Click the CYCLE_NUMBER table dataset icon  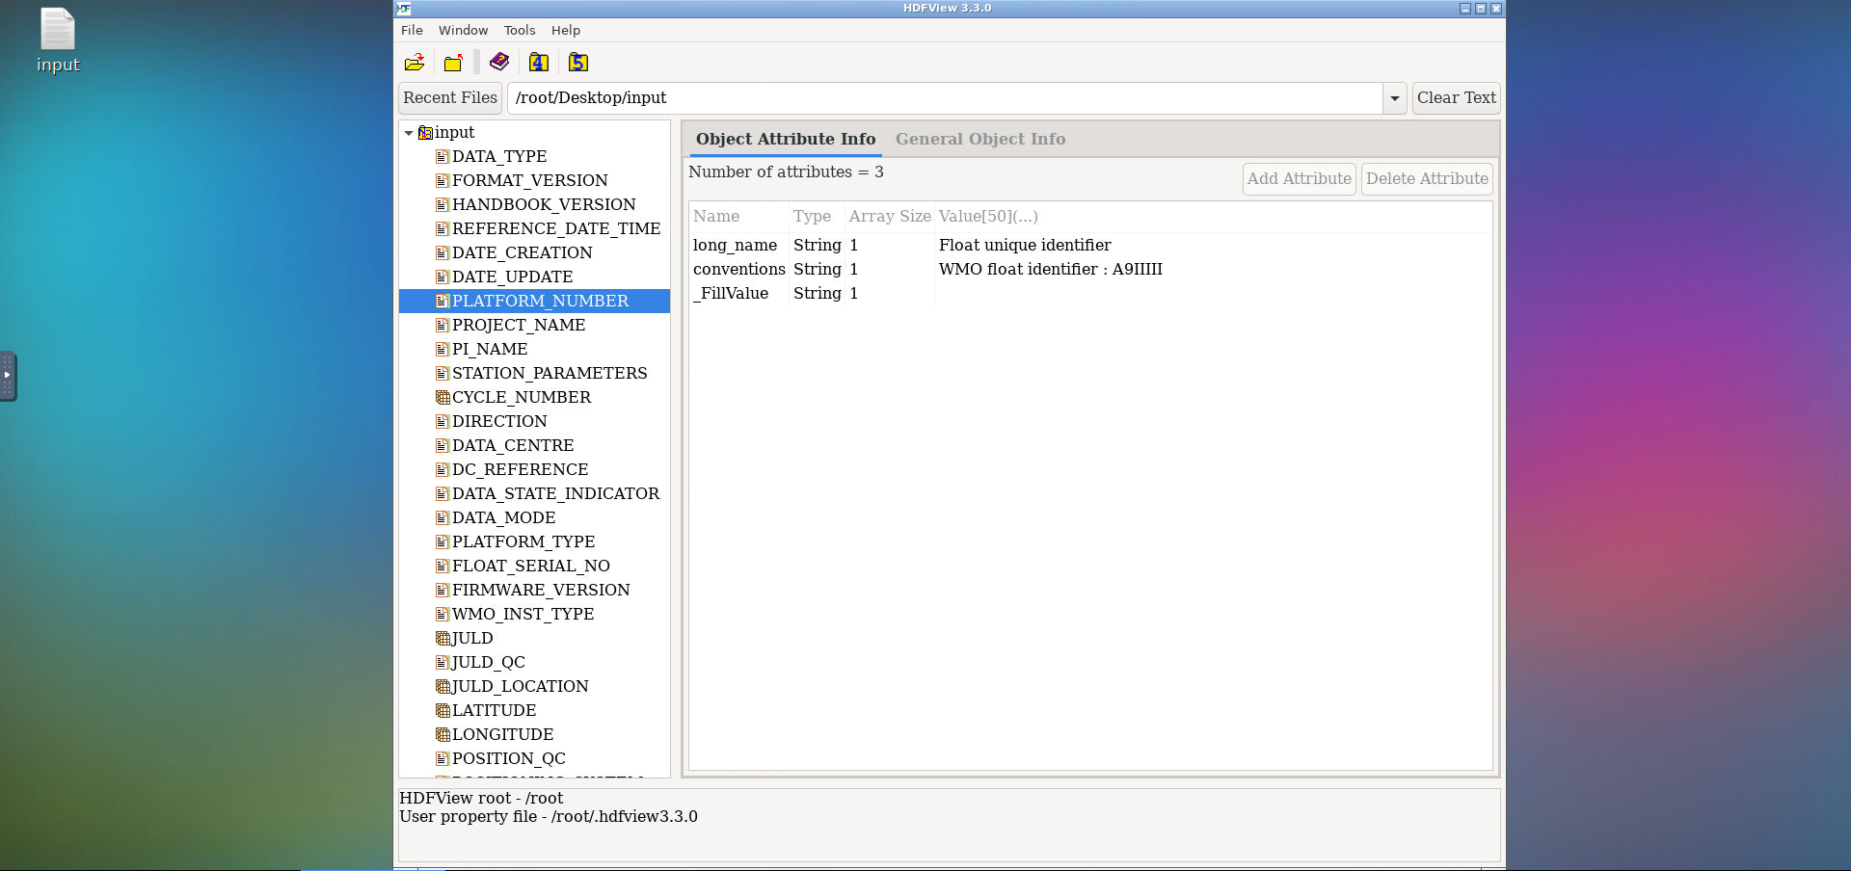[x=443, y=397]
